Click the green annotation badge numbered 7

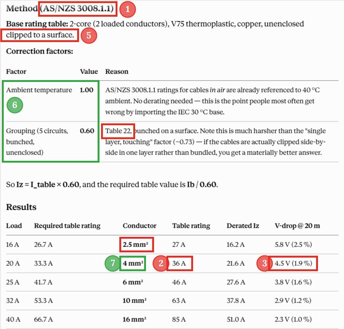113,263
